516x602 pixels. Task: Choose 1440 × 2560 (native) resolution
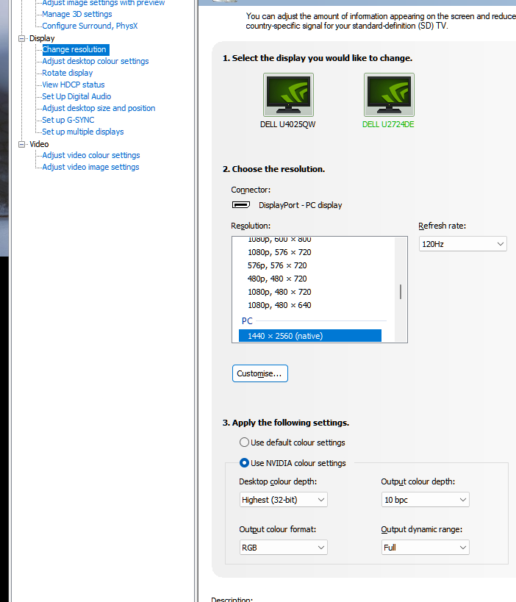309,336
